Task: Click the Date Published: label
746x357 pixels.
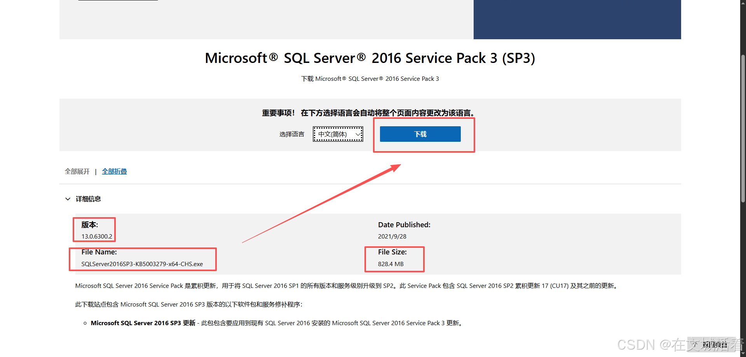Action: click(x=404, y=225)
